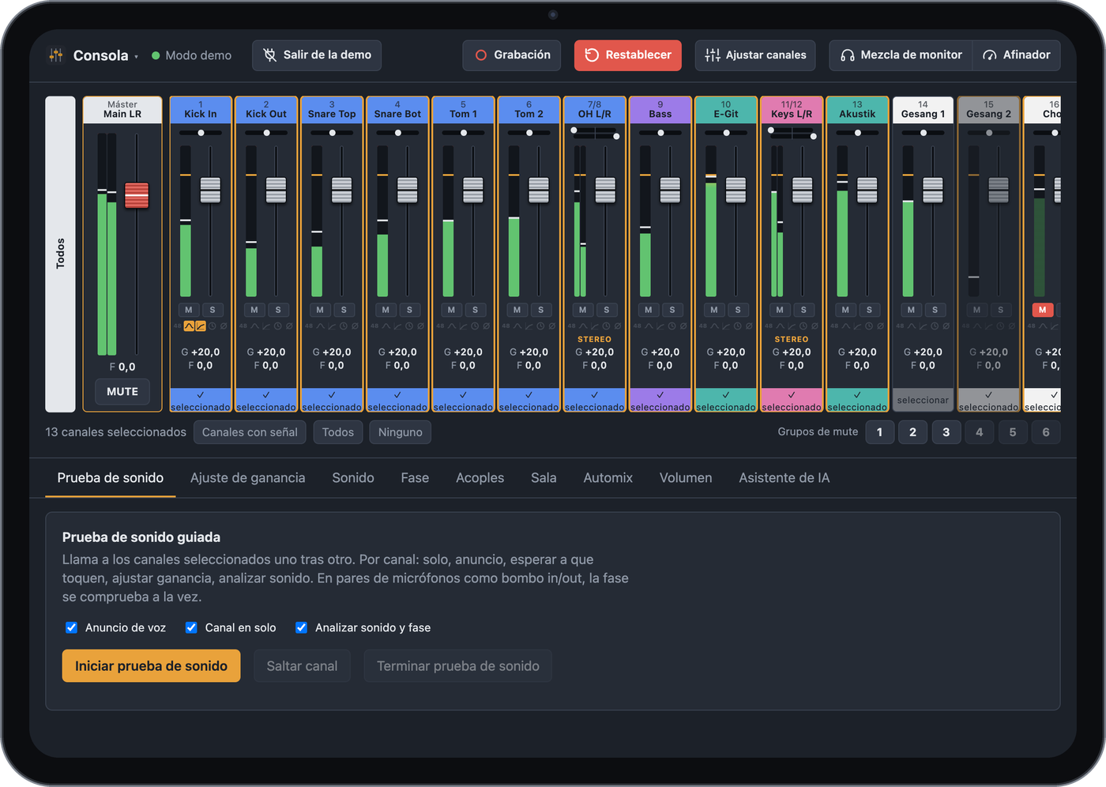Image resolution: width=1106 pixels, height=787 pixels.
Task: Toggle 48V phantom power on Kick Out
Action: [243, 326]
